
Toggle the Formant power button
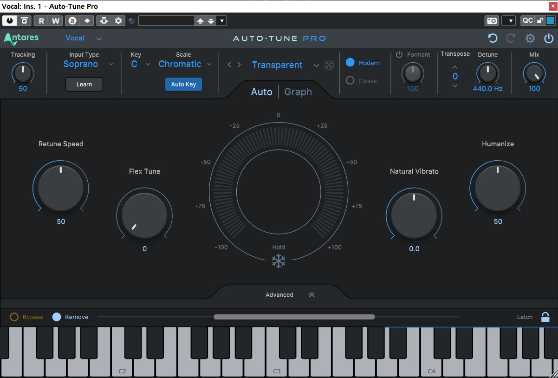[x=399, y=54]
